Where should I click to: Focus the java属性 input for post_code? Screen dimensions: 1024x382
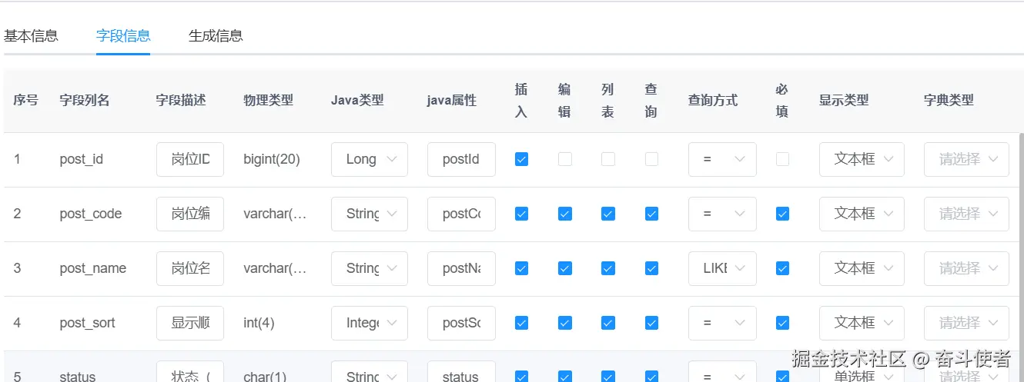pyautogui.click(x=461, y=214)
